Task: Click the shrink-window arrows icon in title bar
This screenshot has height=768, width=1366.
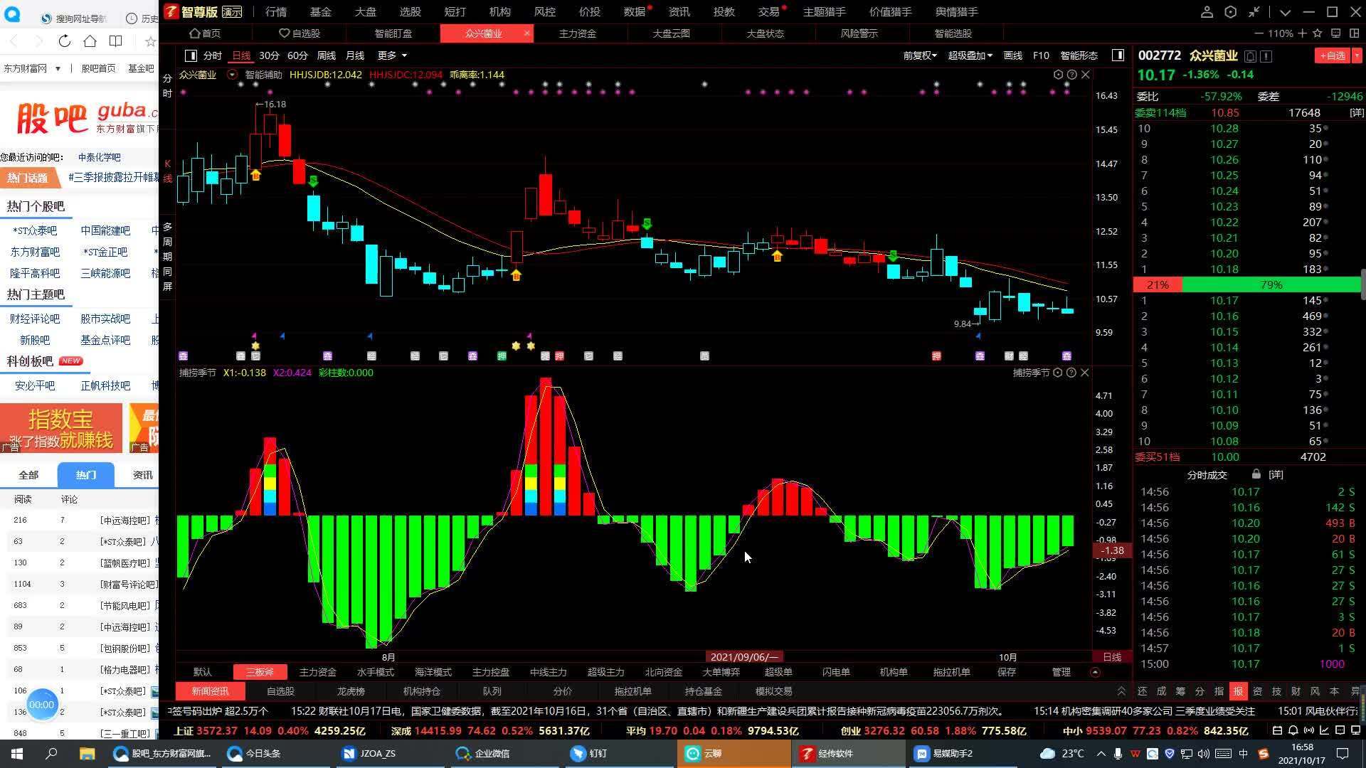Action: [x=1254, y=12]
